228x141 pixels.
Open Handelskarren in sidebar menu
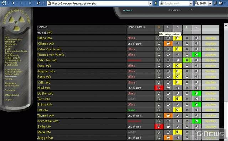(12, 70)
